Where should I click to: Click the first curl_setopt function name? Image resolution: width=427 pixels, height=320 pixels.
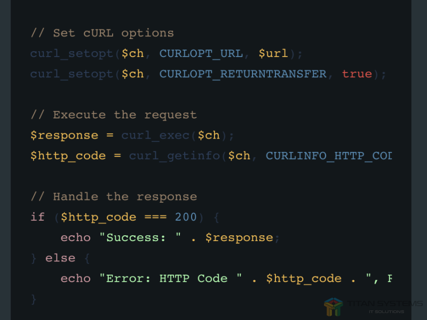point(72,53)
